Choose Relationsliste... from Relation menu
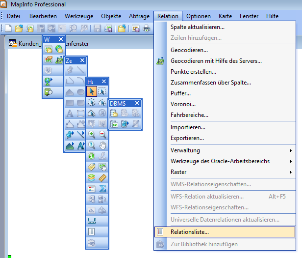 tap(225, 232)
